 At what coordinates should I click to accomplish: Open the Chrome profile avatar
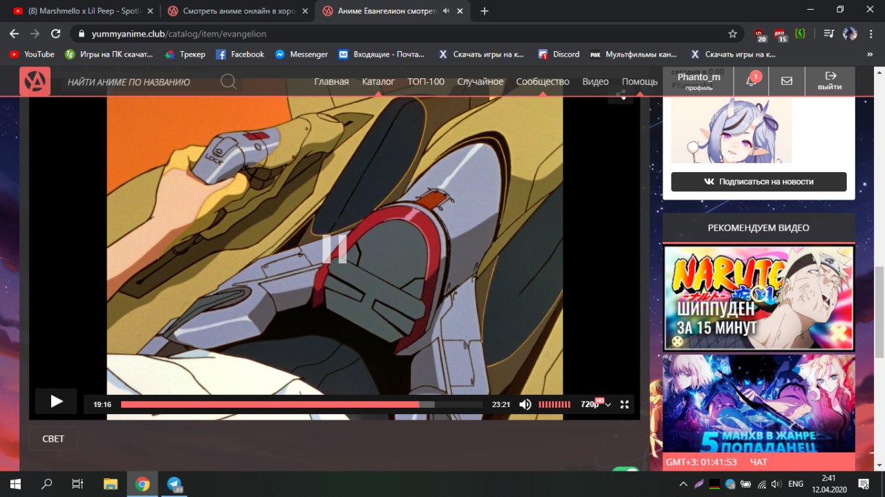(x=850, y=33)
